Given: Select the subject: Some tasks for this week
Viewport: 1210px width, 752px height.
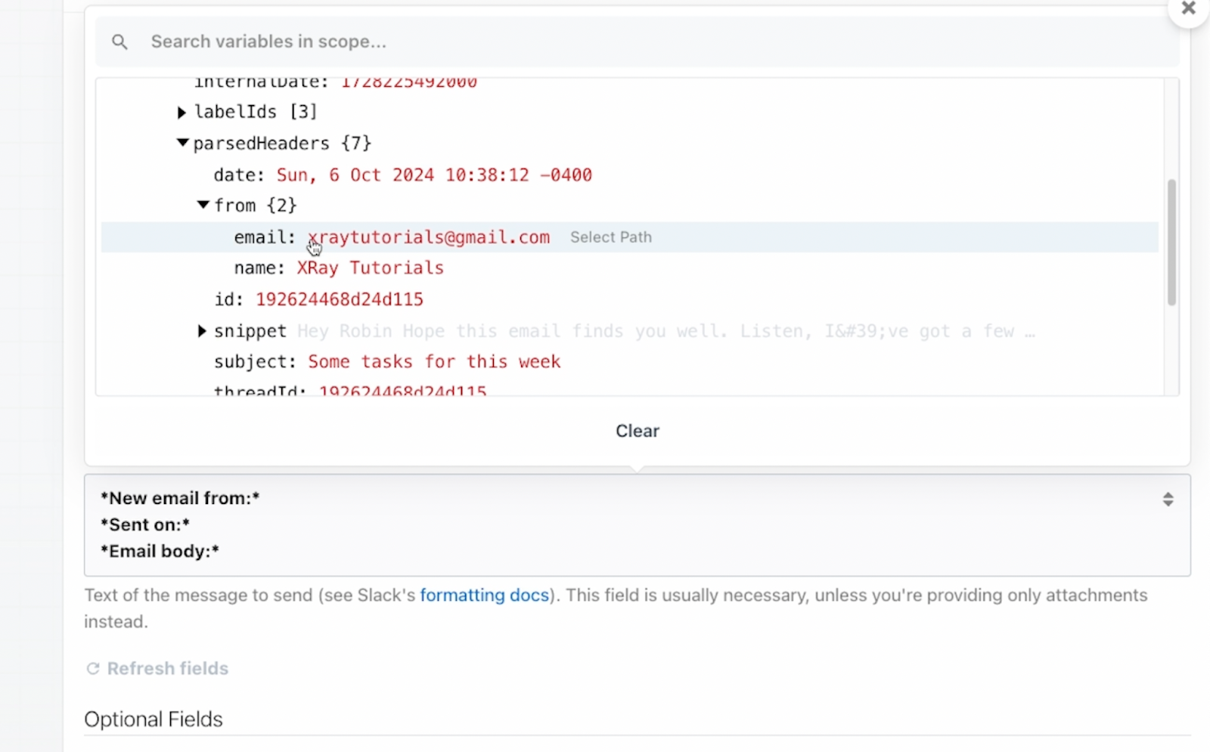Looking at the screenshot, I should point(434,362).
